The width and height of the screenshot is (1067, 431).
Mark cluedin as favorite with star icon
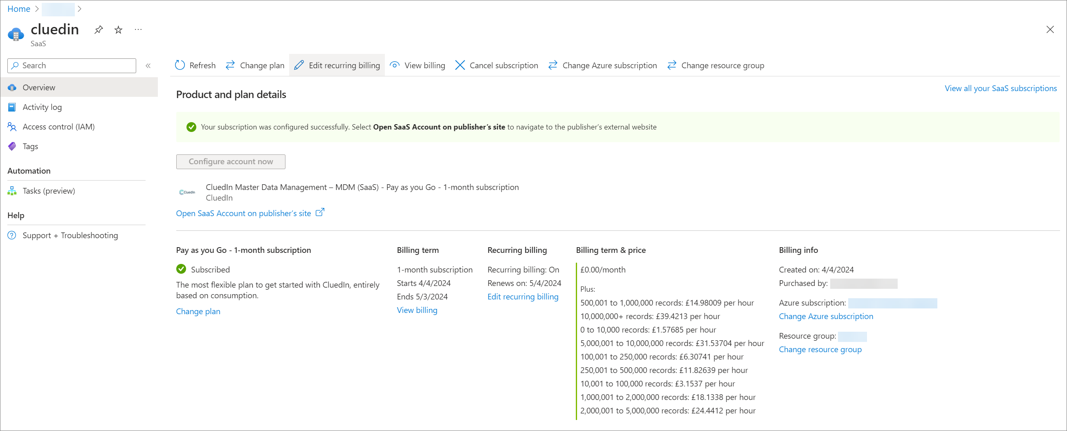[x=119, y=30]
